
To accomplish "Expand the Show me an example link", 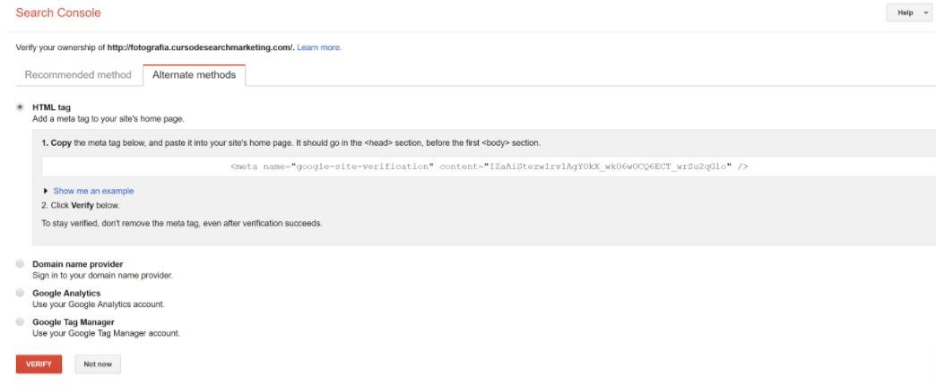I will click(94, 192).
